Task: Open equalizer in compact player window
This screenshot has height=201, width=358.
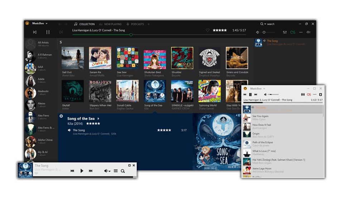Action: (303, 94)
